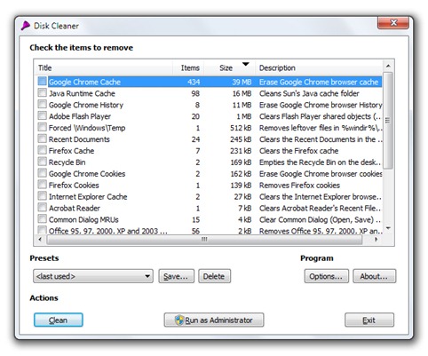Viewport: 428px width, 356px height.
Task: Click the descending sort arrow above the Size column
Action: [246, 64]
